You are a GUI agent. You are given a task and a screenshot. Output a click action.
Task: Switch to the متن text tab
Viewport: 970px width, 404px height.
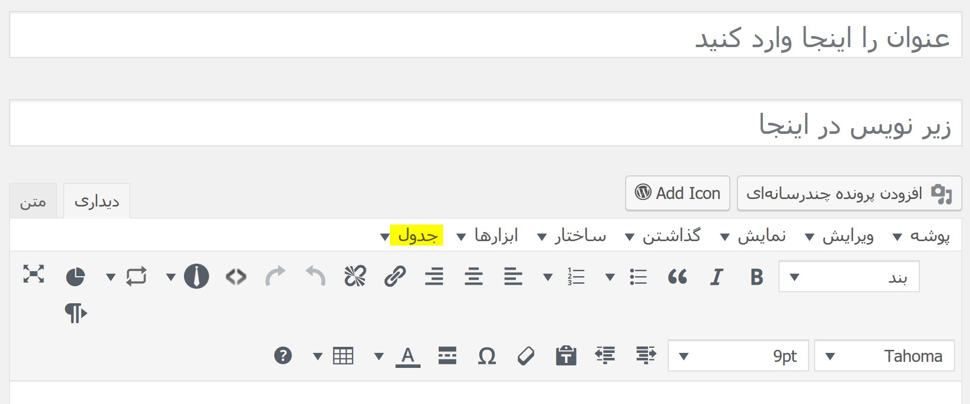pyautogui.click(x=33, y=201)
